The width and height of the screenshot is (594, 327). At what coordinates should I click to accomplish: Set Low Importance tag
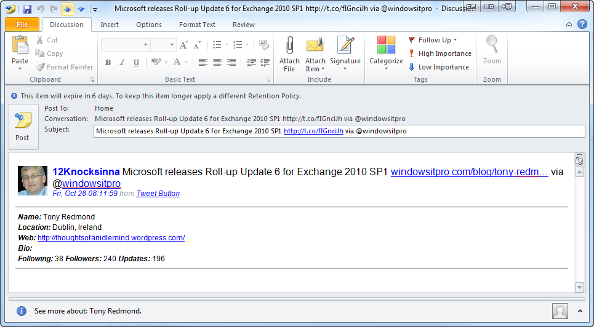coord(439,67)
